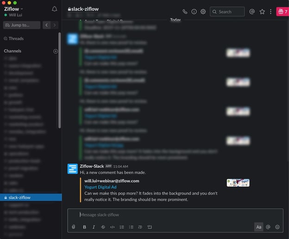This screenshot has height=239, width=289.
Task: Open more actions vertical dots menu
Action: [x=271, y=12]
